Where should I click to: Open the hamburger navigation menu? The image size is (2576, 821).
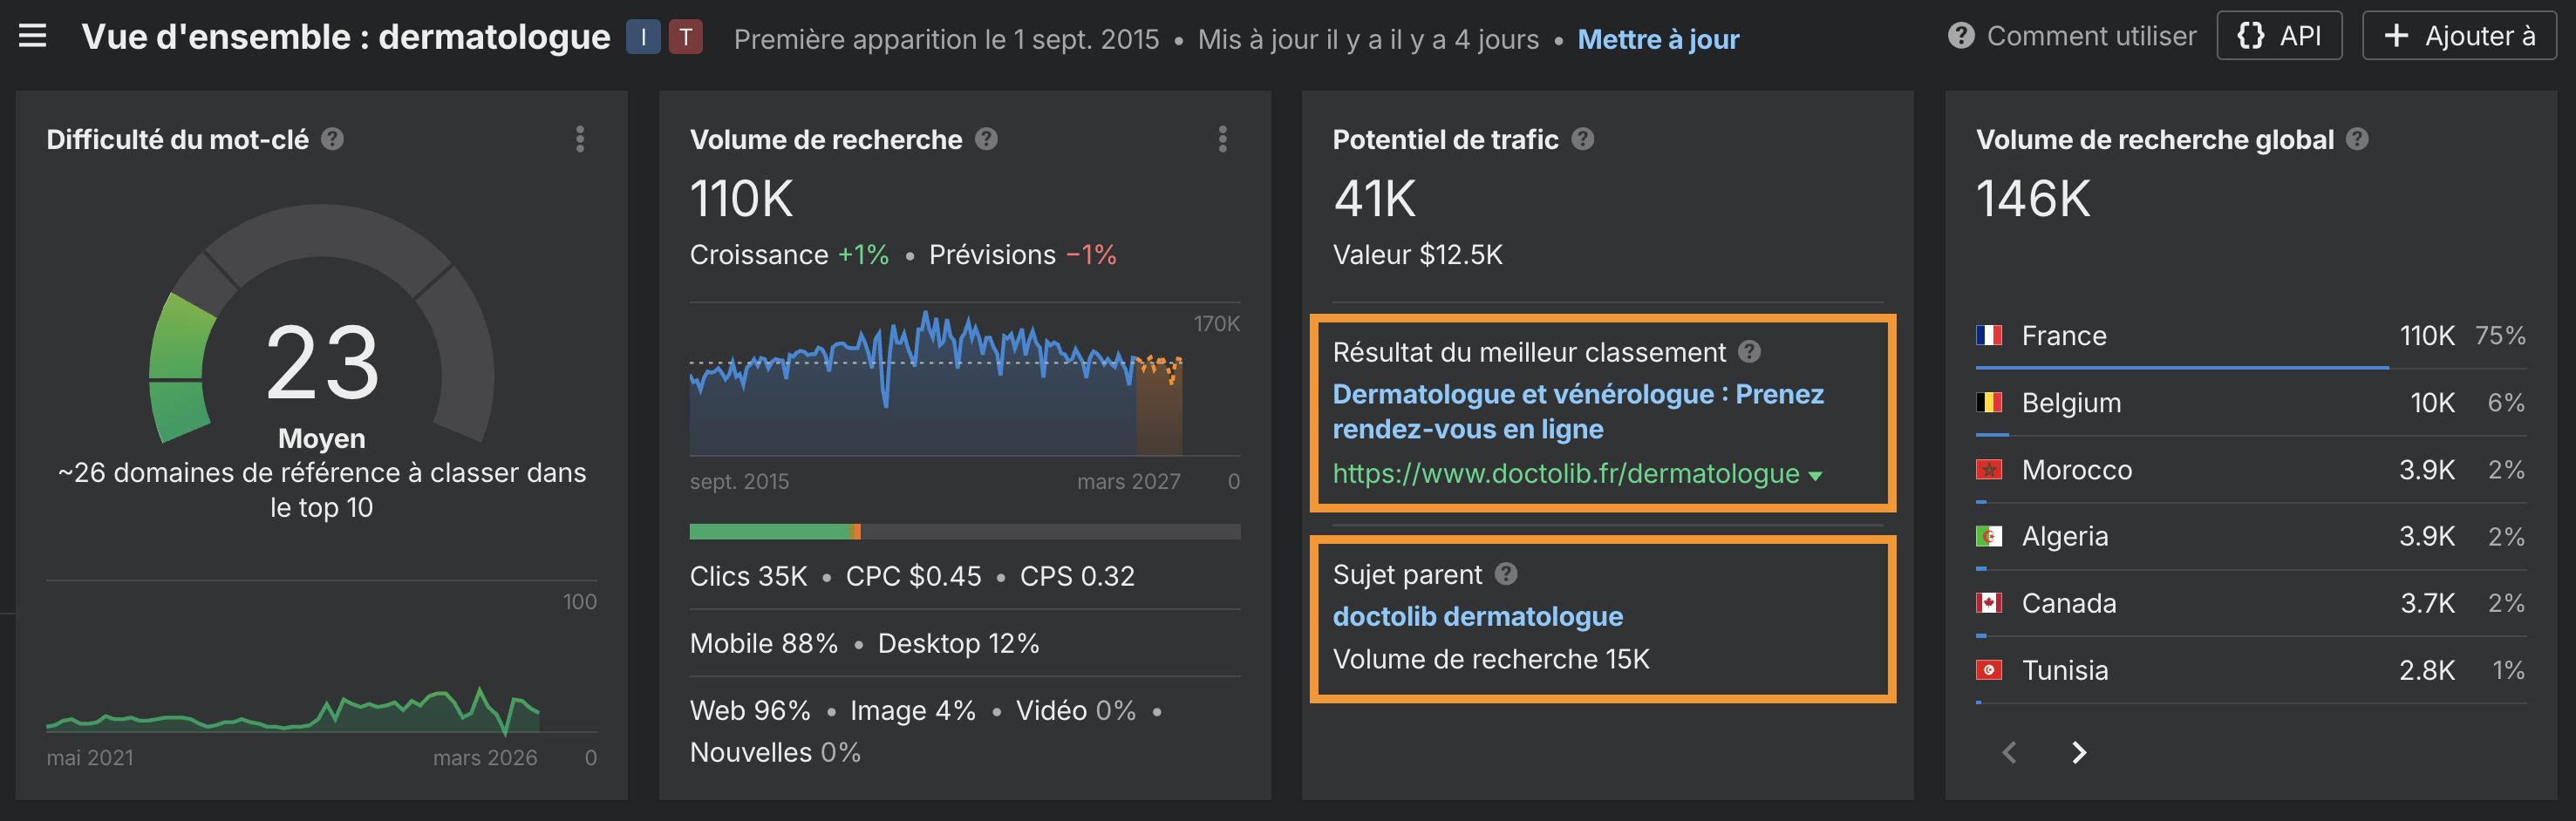(33, 35)
